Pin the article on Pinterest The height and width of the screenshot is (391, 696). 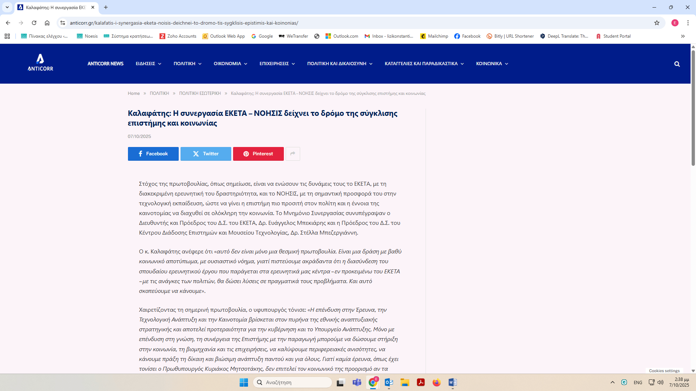click(x=258, y=154)
